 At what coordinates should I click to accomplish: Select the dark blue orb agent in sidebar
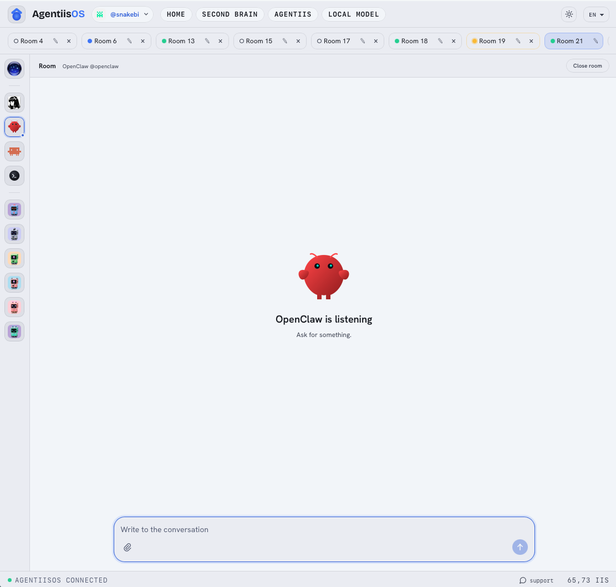[14, 69]
